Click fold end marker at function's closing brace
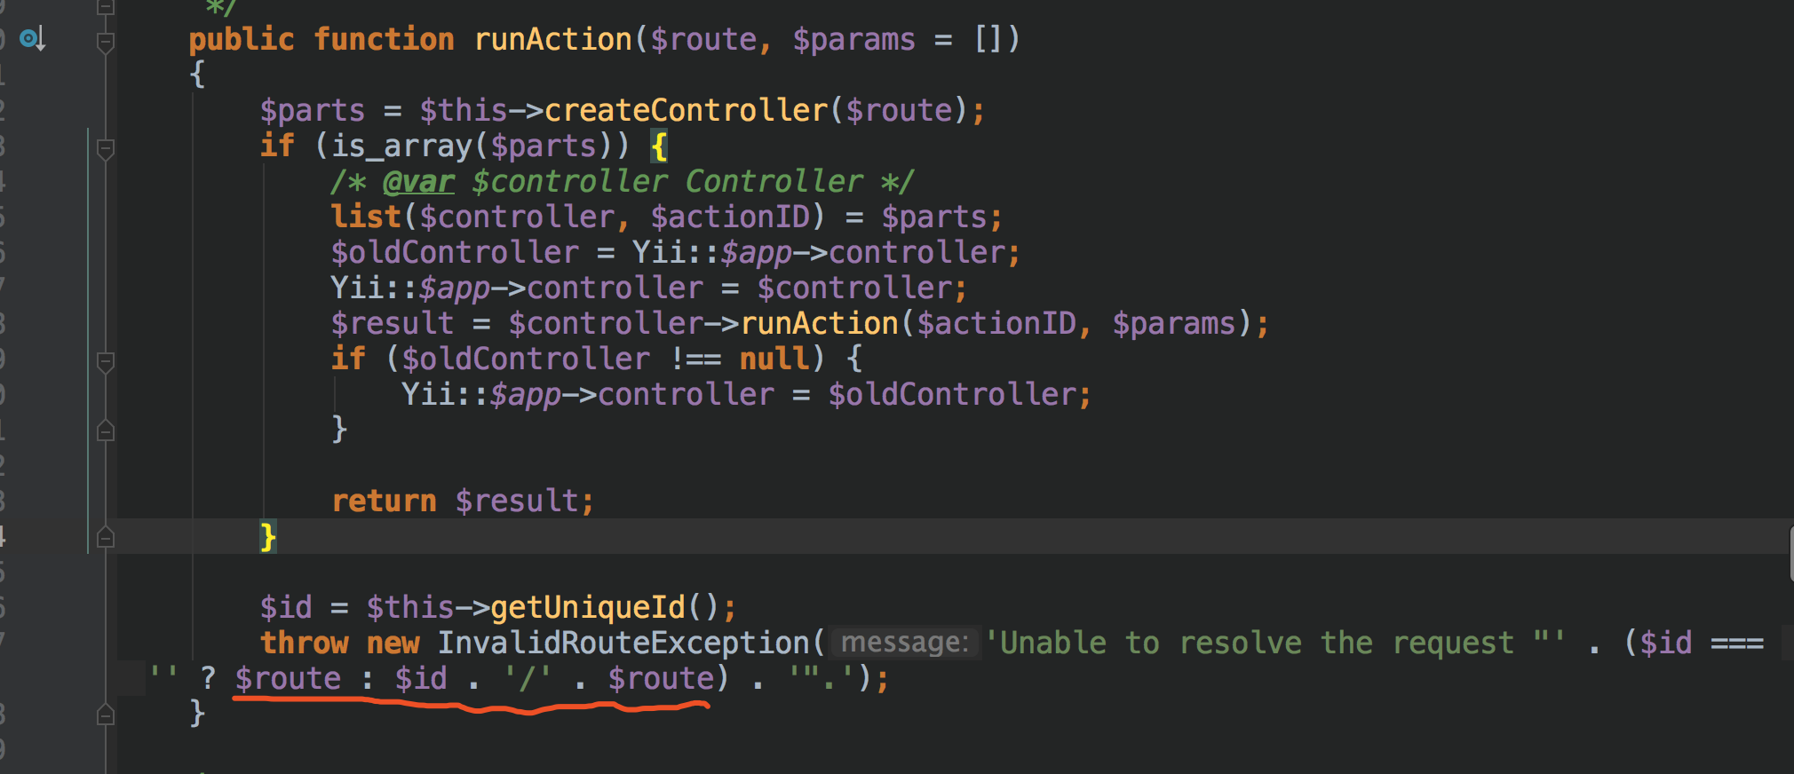Image resolution: width=1794 pixels, height=774 pixels. tap(105, 715)
